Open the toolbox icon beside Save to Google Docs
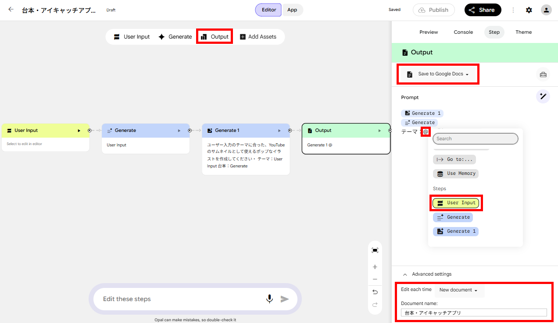 point(543,75)
